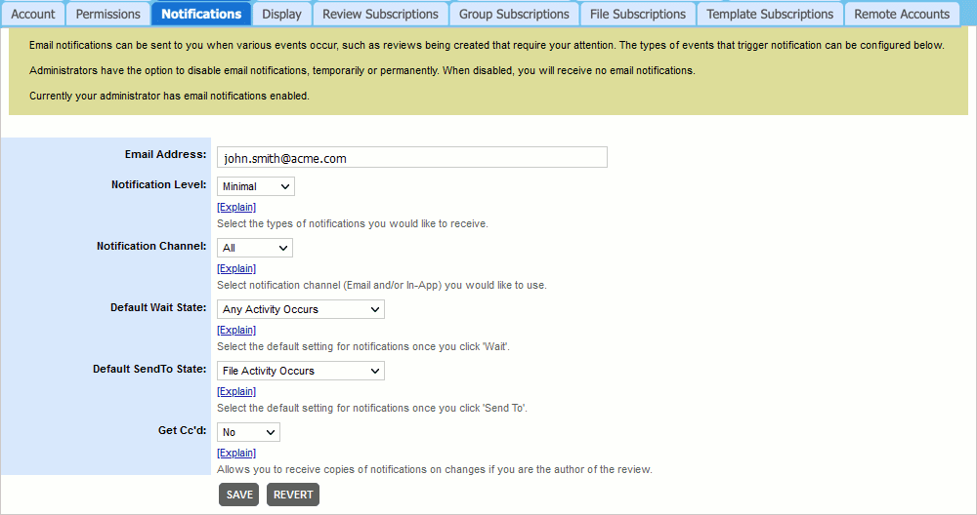Click text about default setting once you click 'Wait'
Image resolution: width=977 pixels, height=515 pixels.
click(363, 347)
